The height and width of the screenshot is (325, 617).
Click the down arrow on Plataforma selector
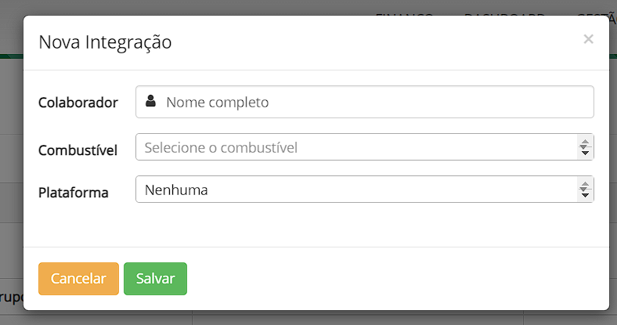click(x=584, y=194)
